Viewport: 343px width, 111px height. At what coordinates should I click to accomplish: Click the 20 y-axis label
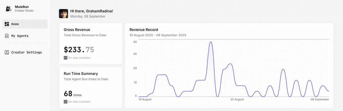(x=135, y=68)
